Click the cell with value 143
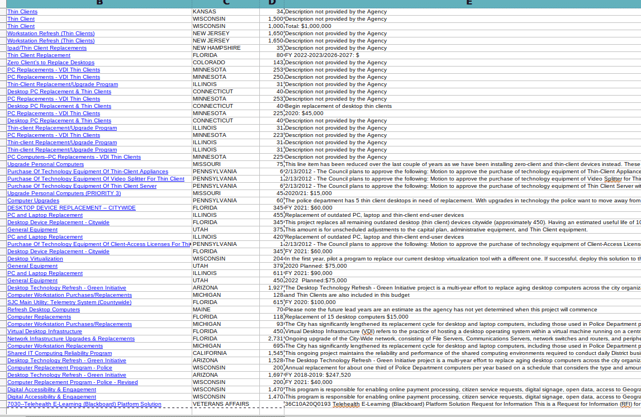Viewport: 641px width, 417px height. (272, 63)
